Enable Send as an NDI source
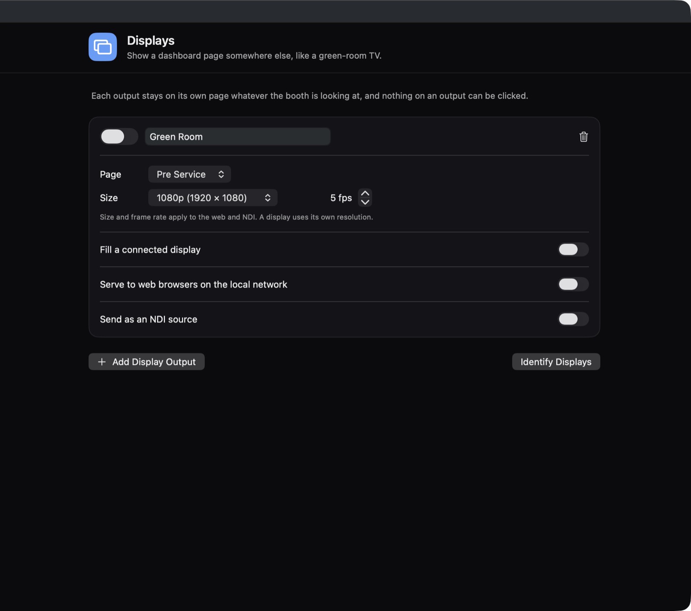The width and height of the screenshot is (691, 611). [573, 319]
